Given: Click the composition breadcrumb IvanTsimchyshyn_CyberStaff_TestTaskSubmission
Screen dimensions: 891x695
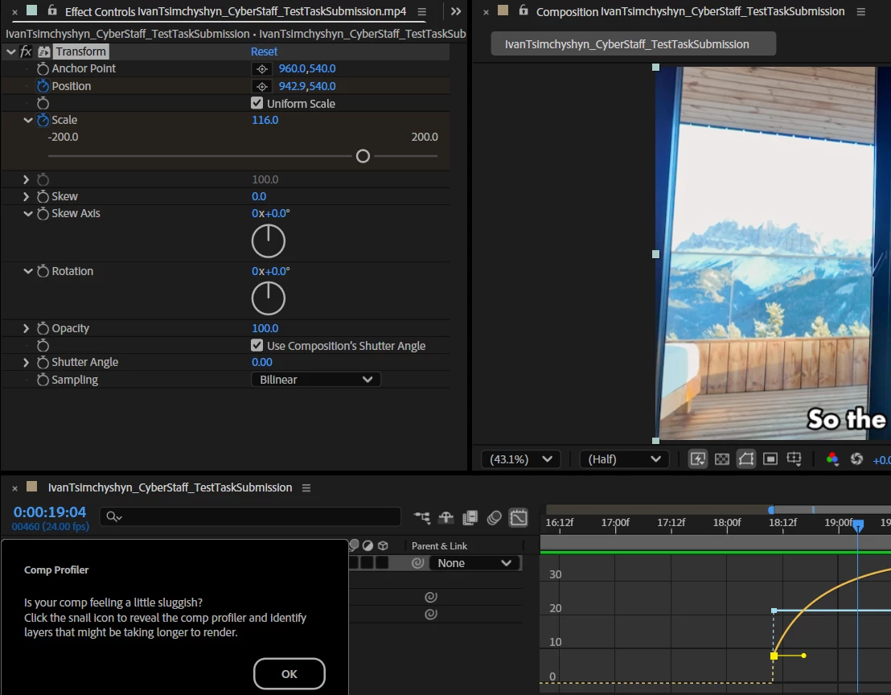Looking at the screenshot, I should (633, 43).
